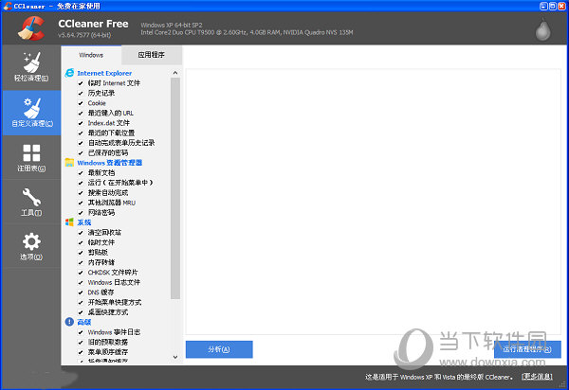Toggle the Cookie checkbox

[81, 103]
